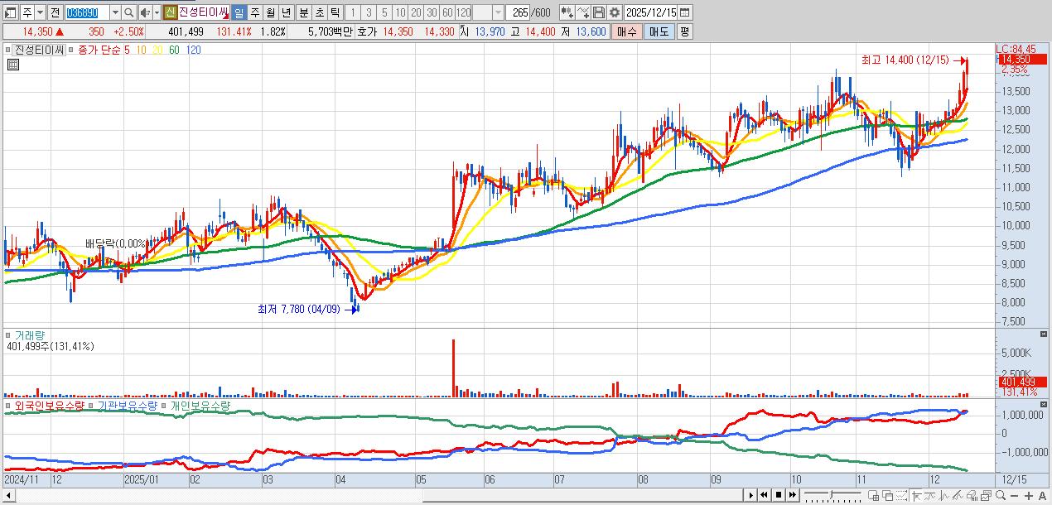Click the 전 button beside market type
The height and width of the screenshot is (505, 1052).
pos(55,12)
